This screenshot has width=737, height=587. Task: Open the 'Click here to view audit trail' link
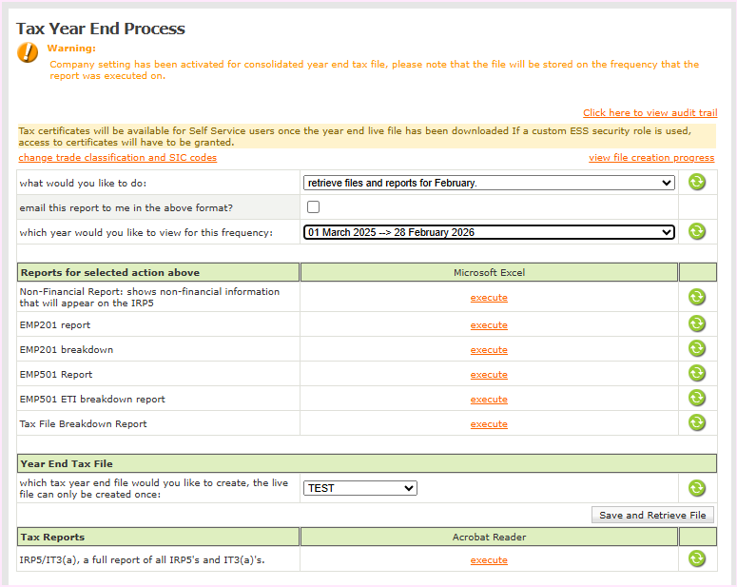tap(650, 113)
